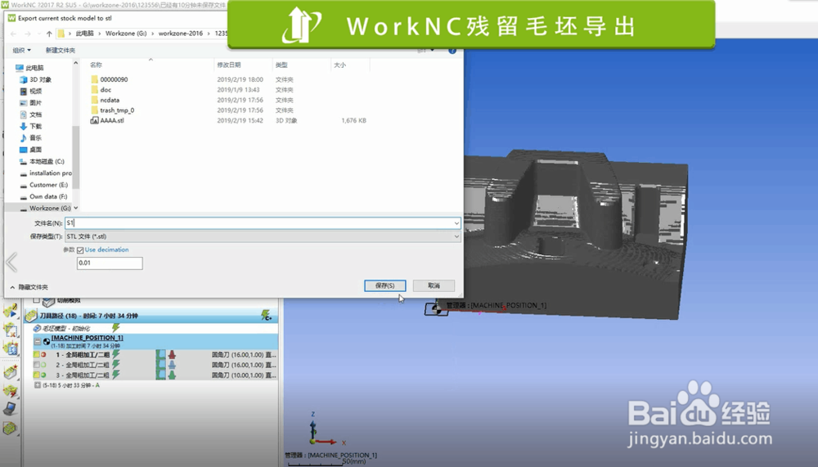Click Workzone (G:) in the address breadcrumb
818x467 pixels.
(126, 34)
